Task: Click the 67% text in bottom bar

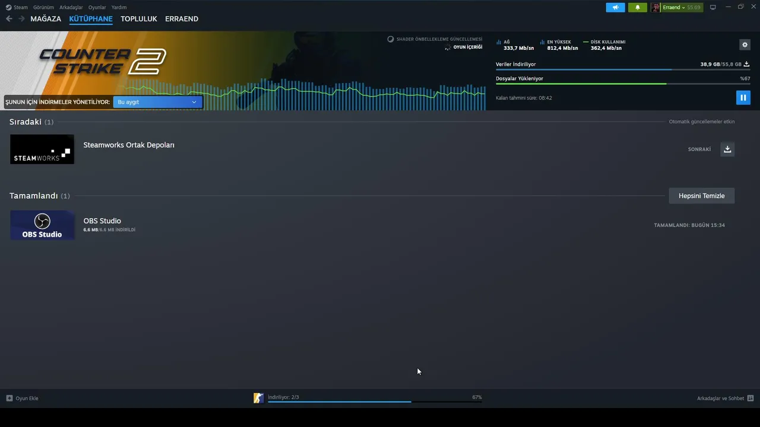Action: click(x=477, y=397)
